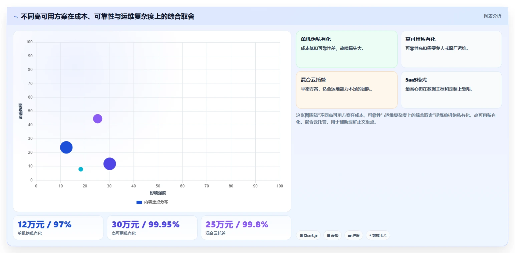
Task: Click the 图表分析 label in header
Action: pos(492,16)
